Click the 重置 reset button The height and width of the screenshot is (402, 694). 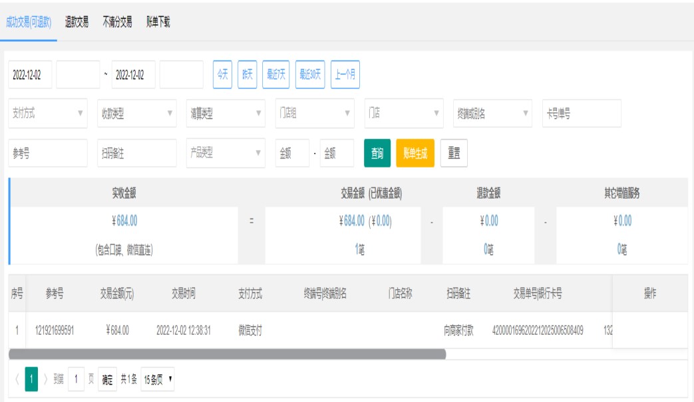click(x=454, y=153)
